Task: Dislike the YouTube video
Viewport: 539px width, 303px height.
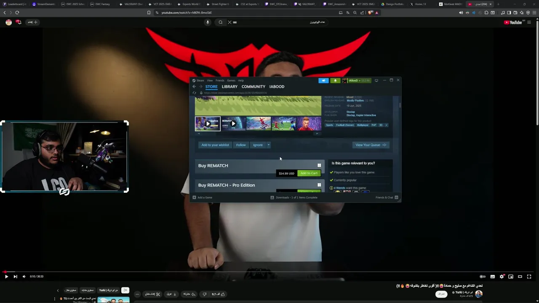Action: pyautogui.click(x=205, y=294)
